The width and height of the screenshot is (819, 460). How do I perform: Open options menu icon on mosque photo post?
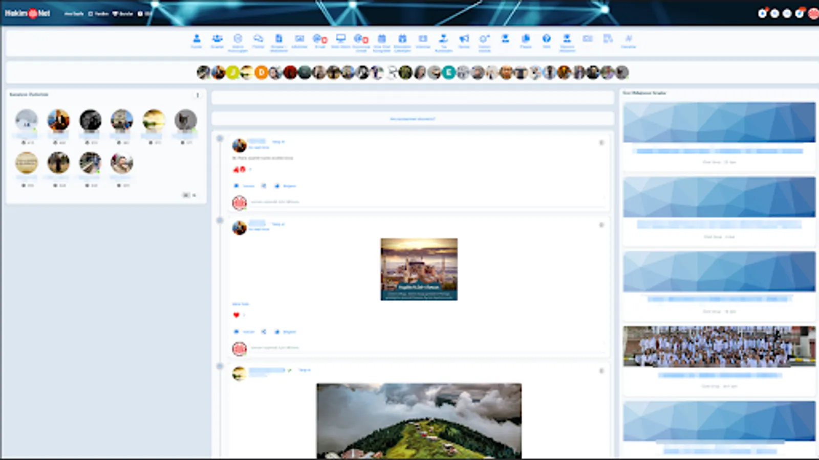(601, 225)
